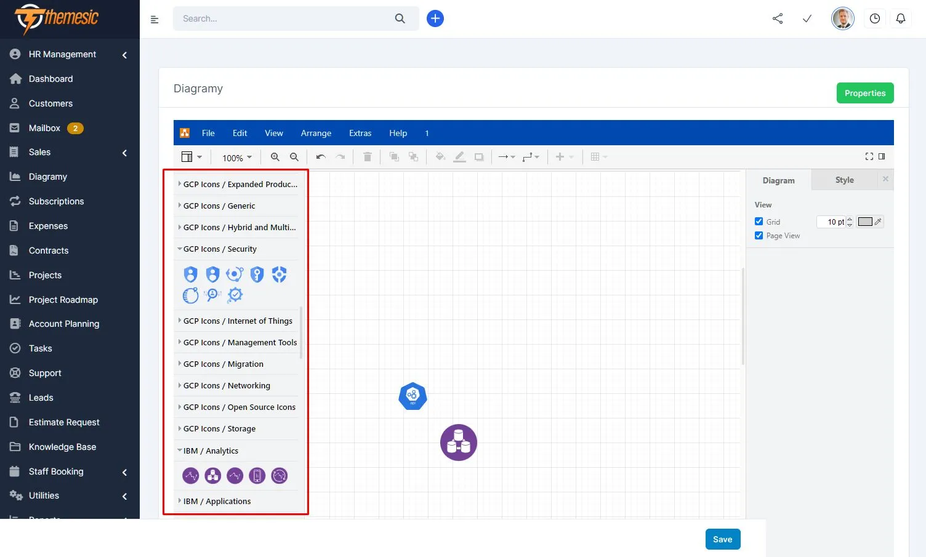The image size is (926, 557).
Task: Open the notifications bell
Action: coord(900,18)
